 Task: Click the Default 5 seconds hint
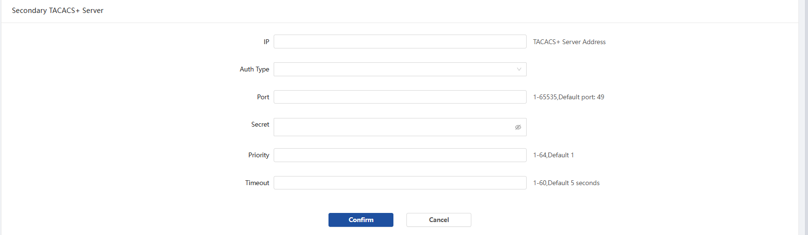[574, 183]
